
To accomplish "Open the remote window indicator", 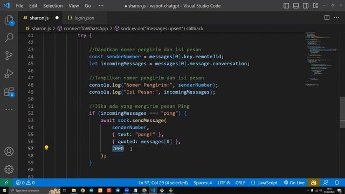I will point(6,183).
